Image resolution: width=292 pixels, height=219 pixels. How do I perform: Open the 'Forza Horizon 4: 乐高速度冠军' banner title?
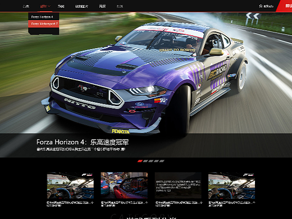pyautogui.click(x=83, y=142)
